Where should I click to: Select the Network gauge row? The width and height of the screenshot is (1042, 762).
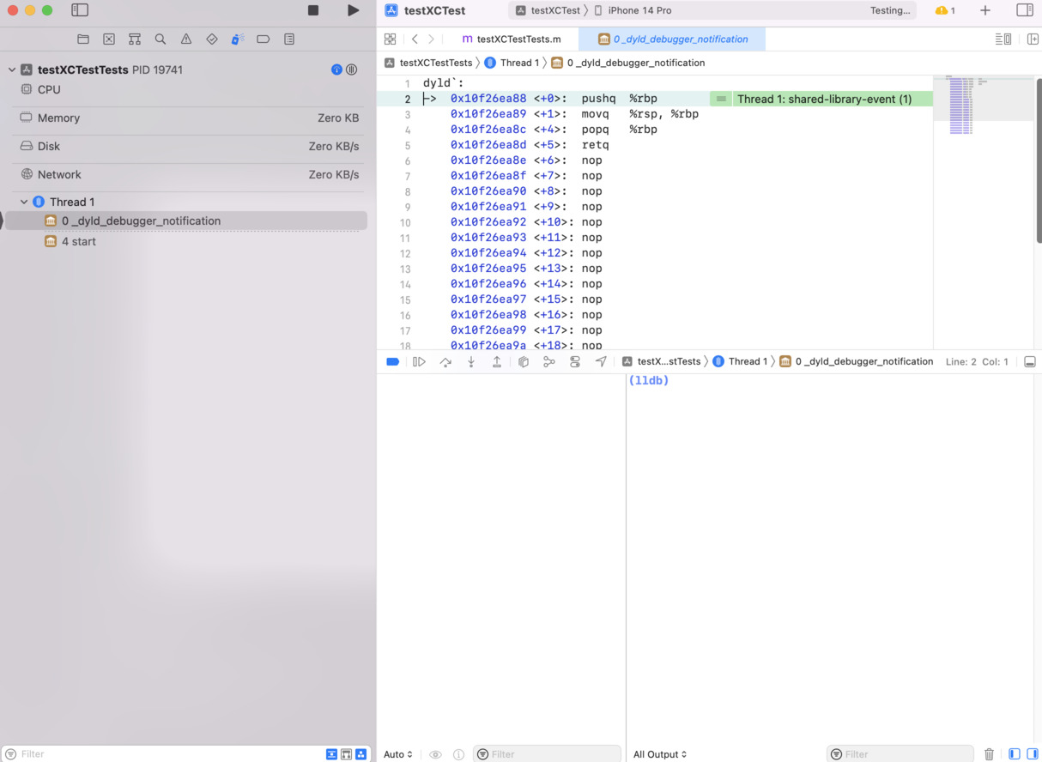click(x=186, y=174)
